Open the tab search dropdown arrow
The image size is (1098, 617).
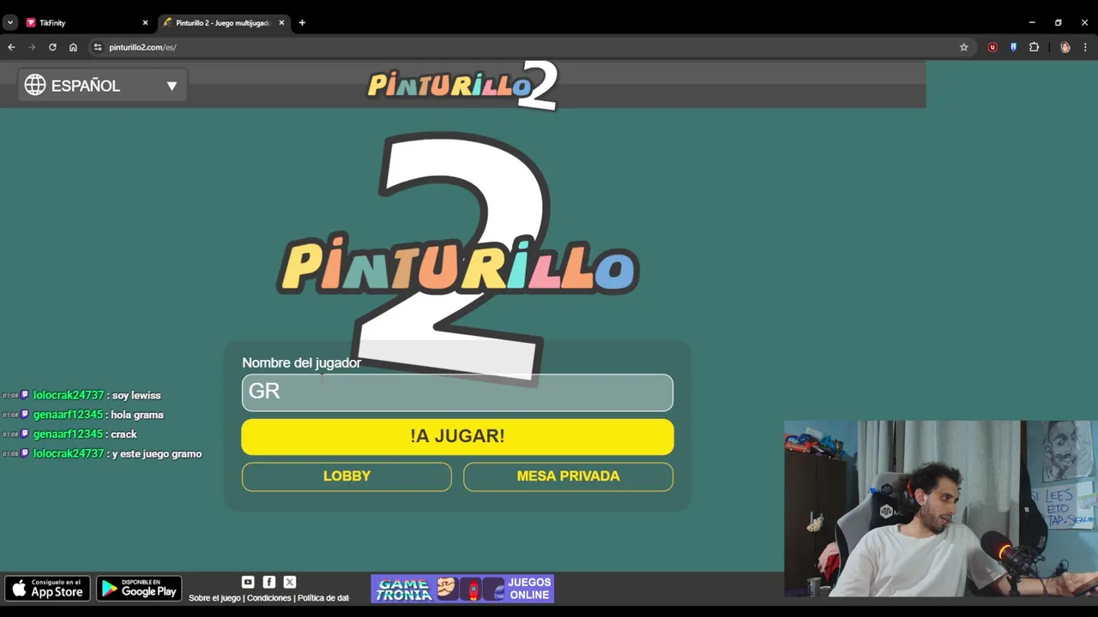9,23
